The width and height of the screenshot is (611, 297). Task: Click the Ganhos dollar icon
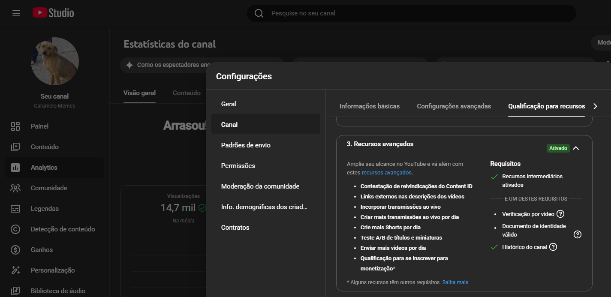point(15,250)
